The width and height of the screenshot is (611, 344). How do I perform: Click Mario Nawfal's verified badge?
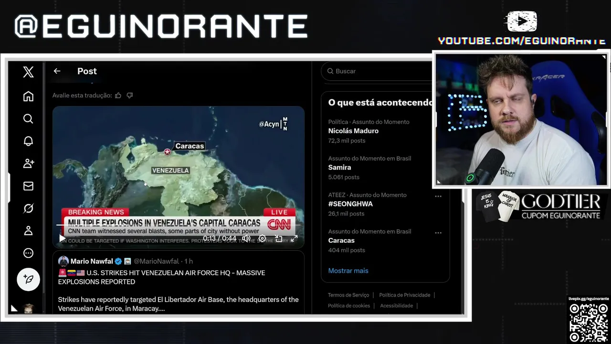(118, 261)
